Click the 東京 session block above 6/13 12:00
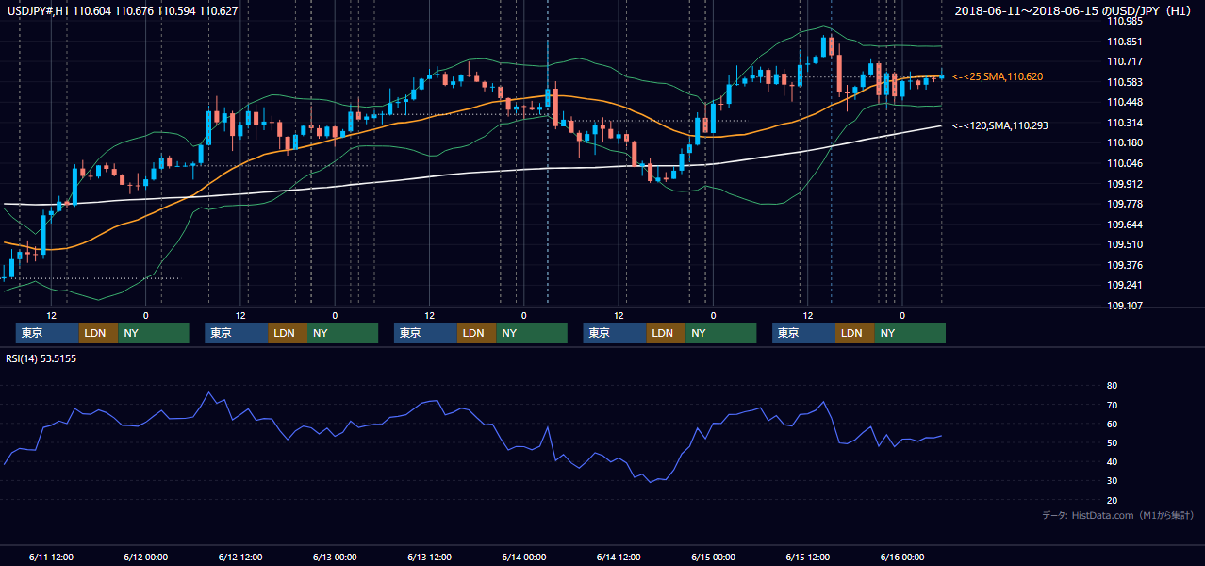Viewport: 1205px width, 566px height. coord(426,333)
